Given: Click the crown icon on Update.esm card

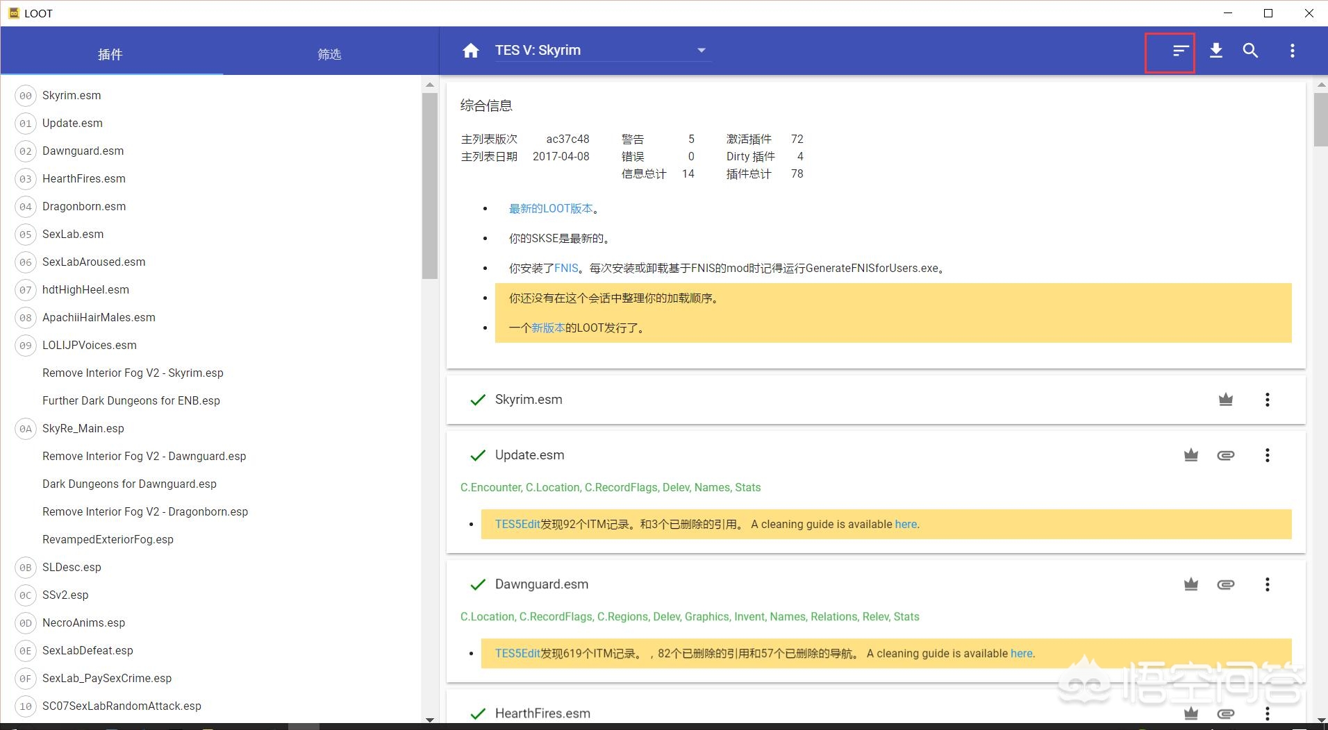Looking at the screenshot, I should click(x=1191, y=455).
